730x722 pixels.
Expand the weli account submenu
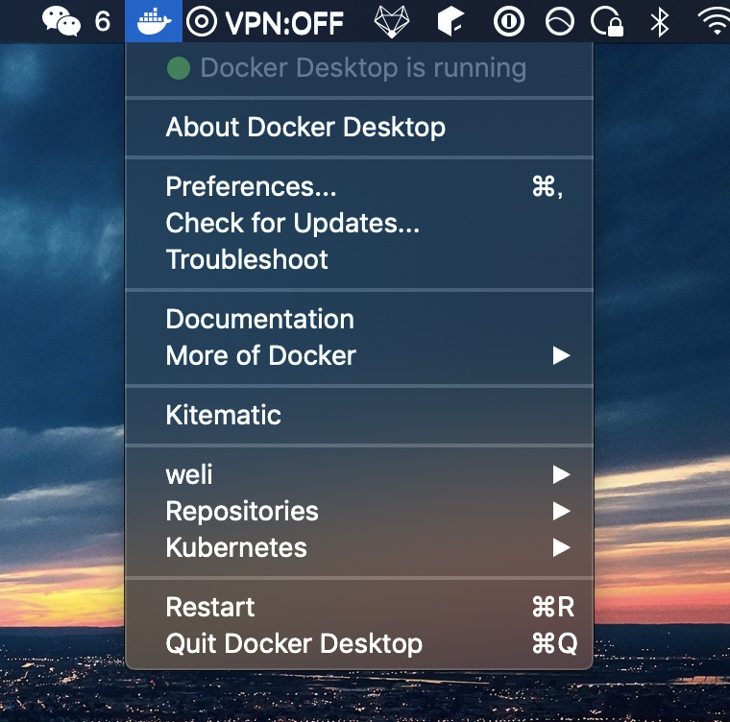pos(359,475)
